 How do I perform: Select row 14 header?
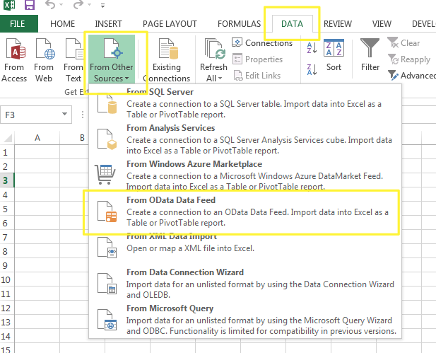tap(6, 336)
